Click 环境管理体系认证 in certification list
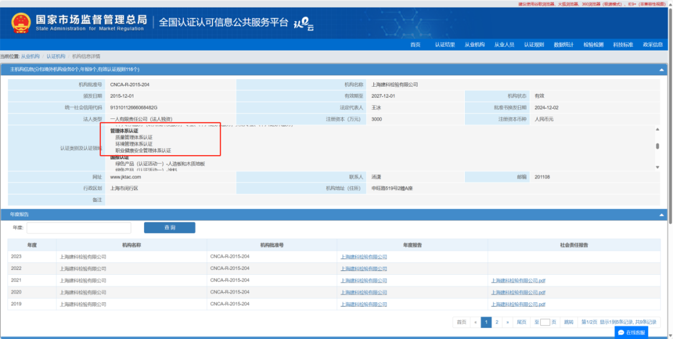 coord(134,144)
